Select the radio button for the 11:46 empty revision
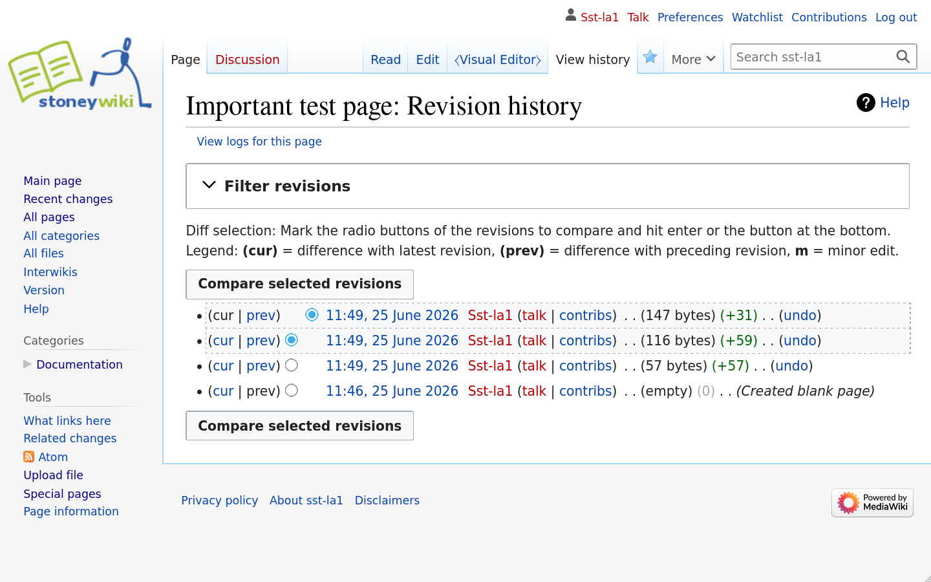This screenshot has width=931, height=582. [292, 391]
